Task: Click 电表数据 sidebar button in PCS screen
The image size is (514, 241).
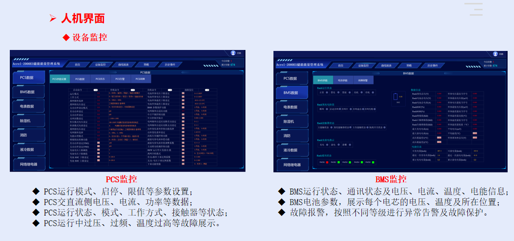Action: coord(27,106)
